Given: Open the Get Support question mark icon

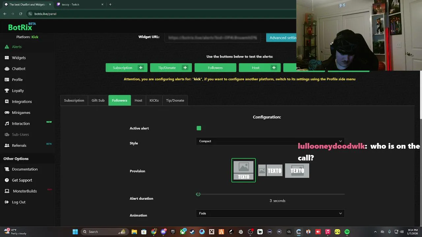Looking at the screenshot, I should pos(7,180).
